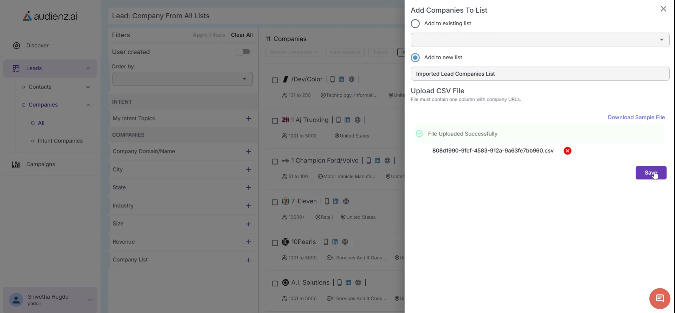Click the phone icon for 10Pearls

click(326, 242)
